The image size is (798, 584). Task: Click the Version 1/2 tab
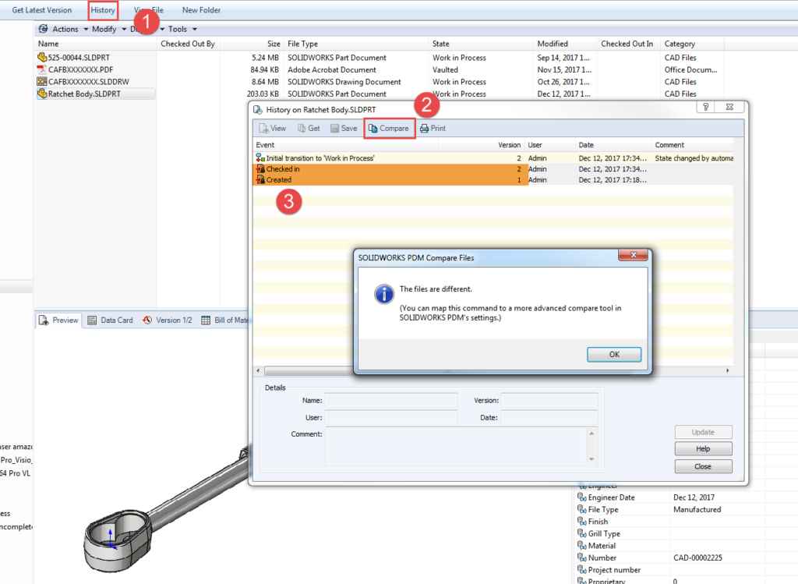[x=173, y=319]
